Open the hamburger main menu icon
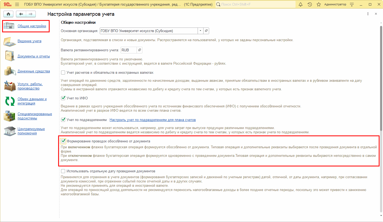This screenshot has height=222, width=383. point(17,5)
